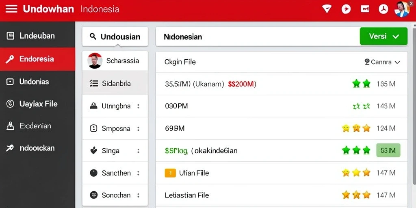Click the circle icon beside Uayiax File
The image size is (416, 208).
tap(10, 104)
